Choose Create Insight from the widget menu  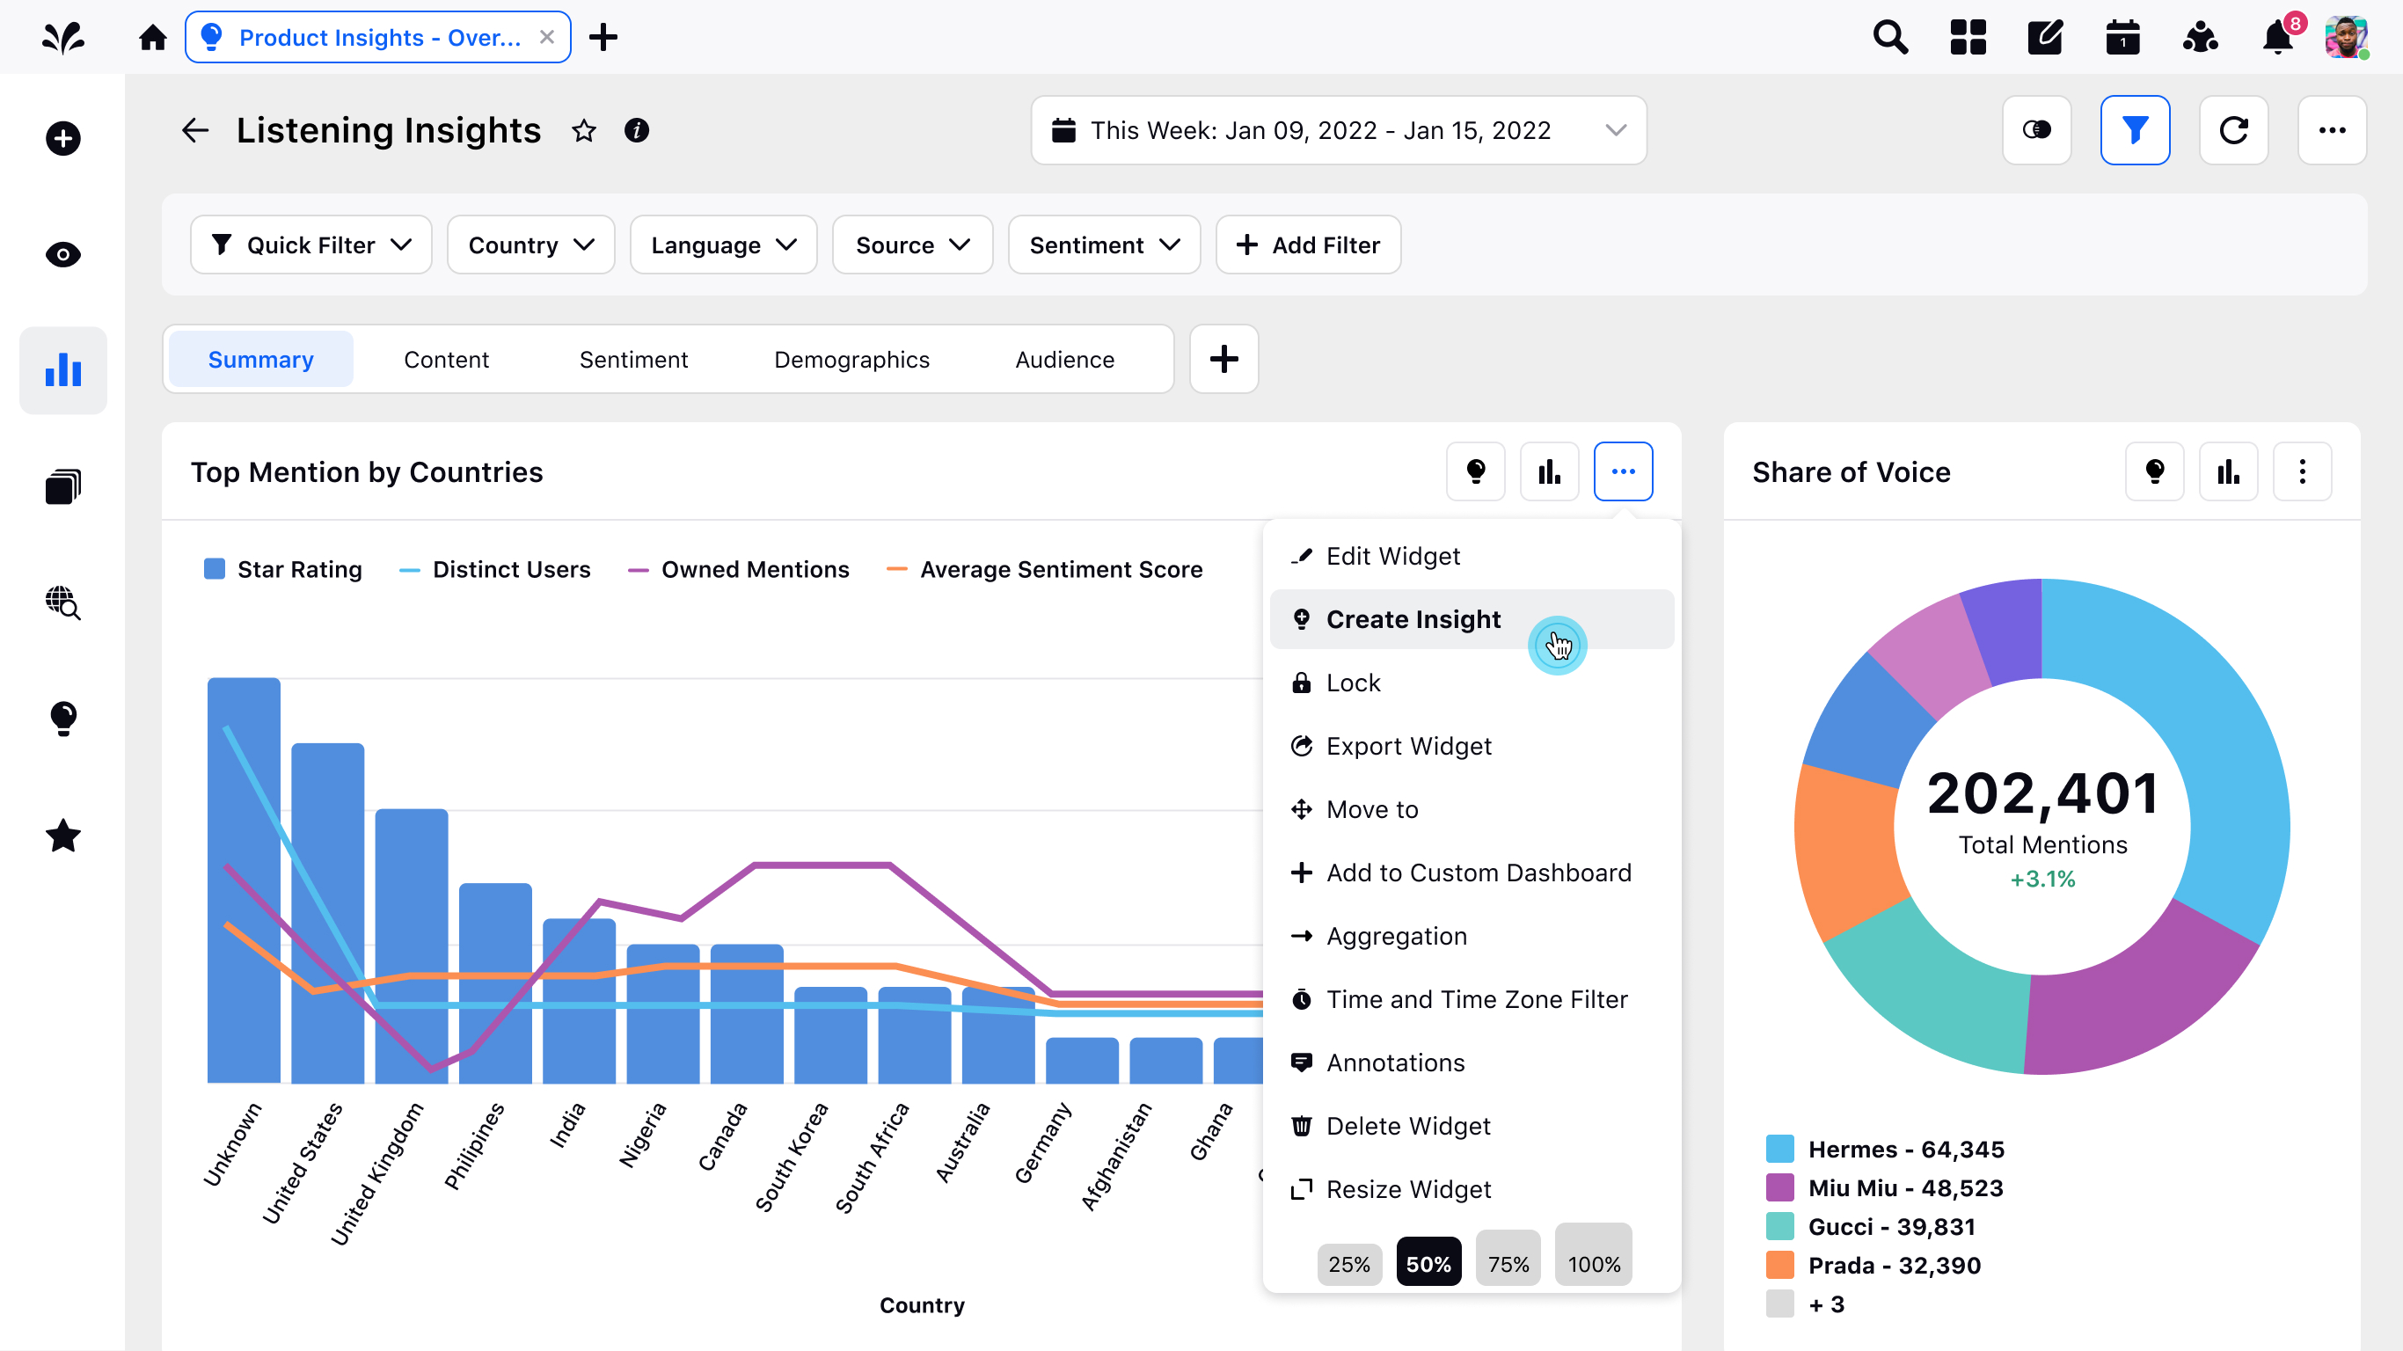pyautogui.click(x=1413, y=618)
